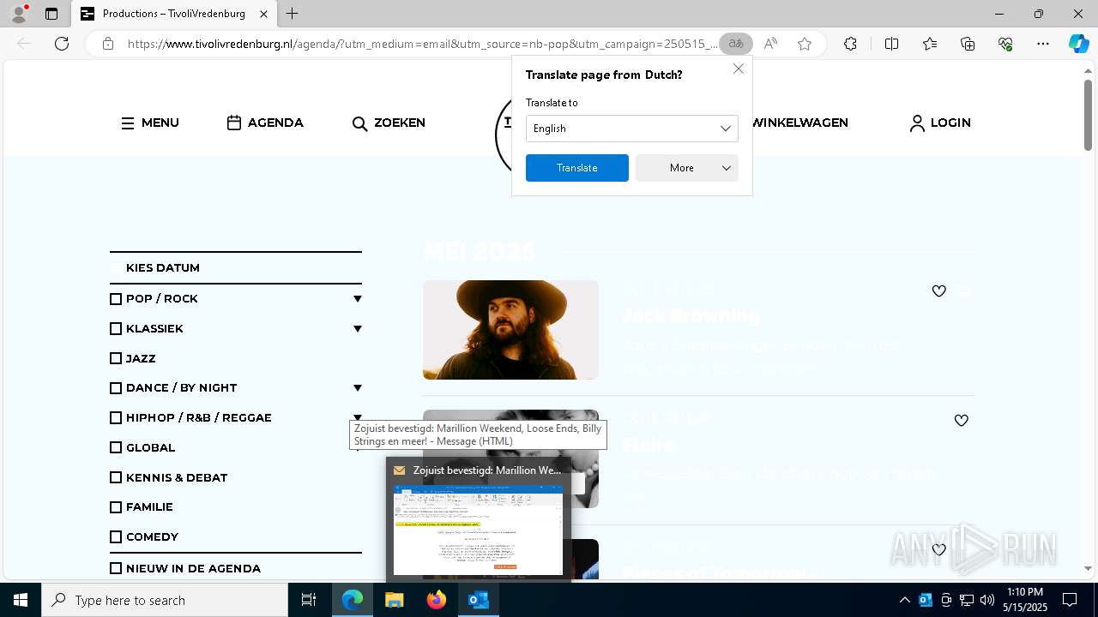
Task: Check the KENNIS & DEBAT filter
Action: (116, 477)
